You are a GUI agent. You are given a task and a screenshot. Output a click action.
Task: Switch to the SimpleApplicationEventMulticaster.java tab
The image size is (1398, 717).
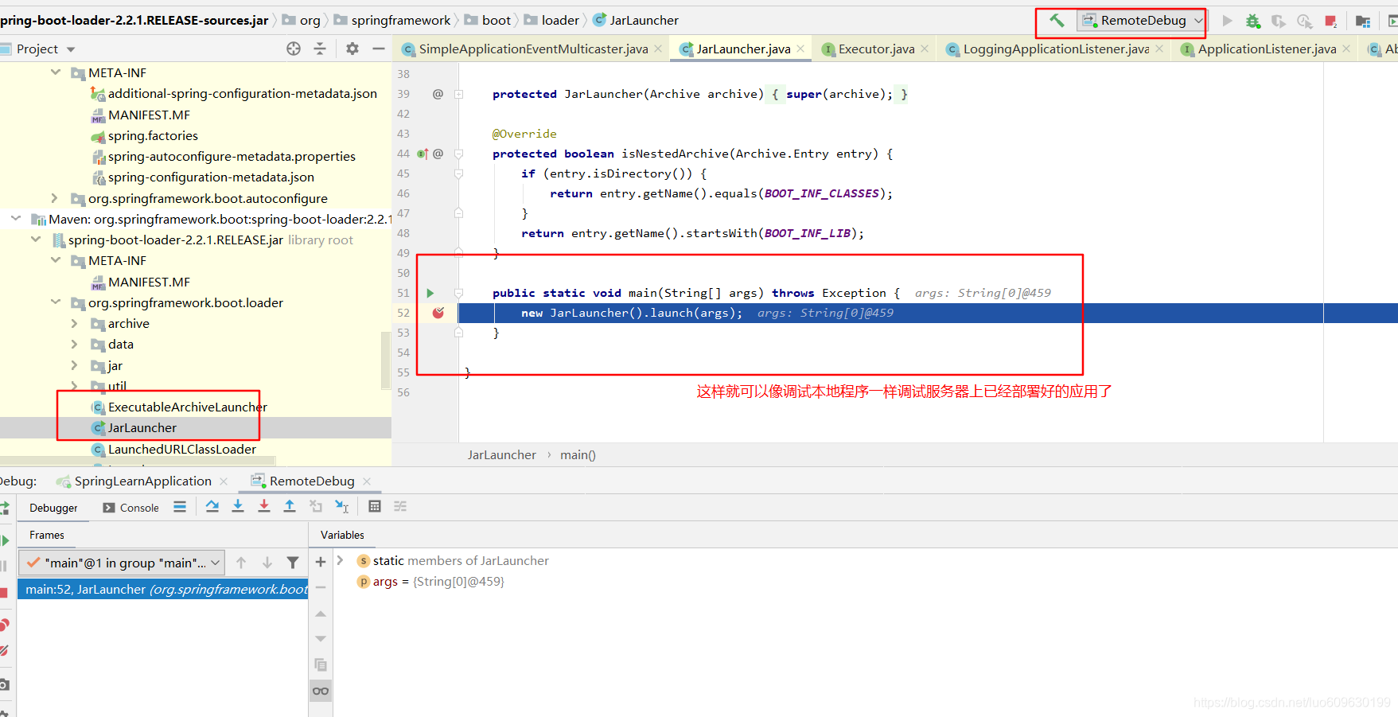tap(533, 49)
